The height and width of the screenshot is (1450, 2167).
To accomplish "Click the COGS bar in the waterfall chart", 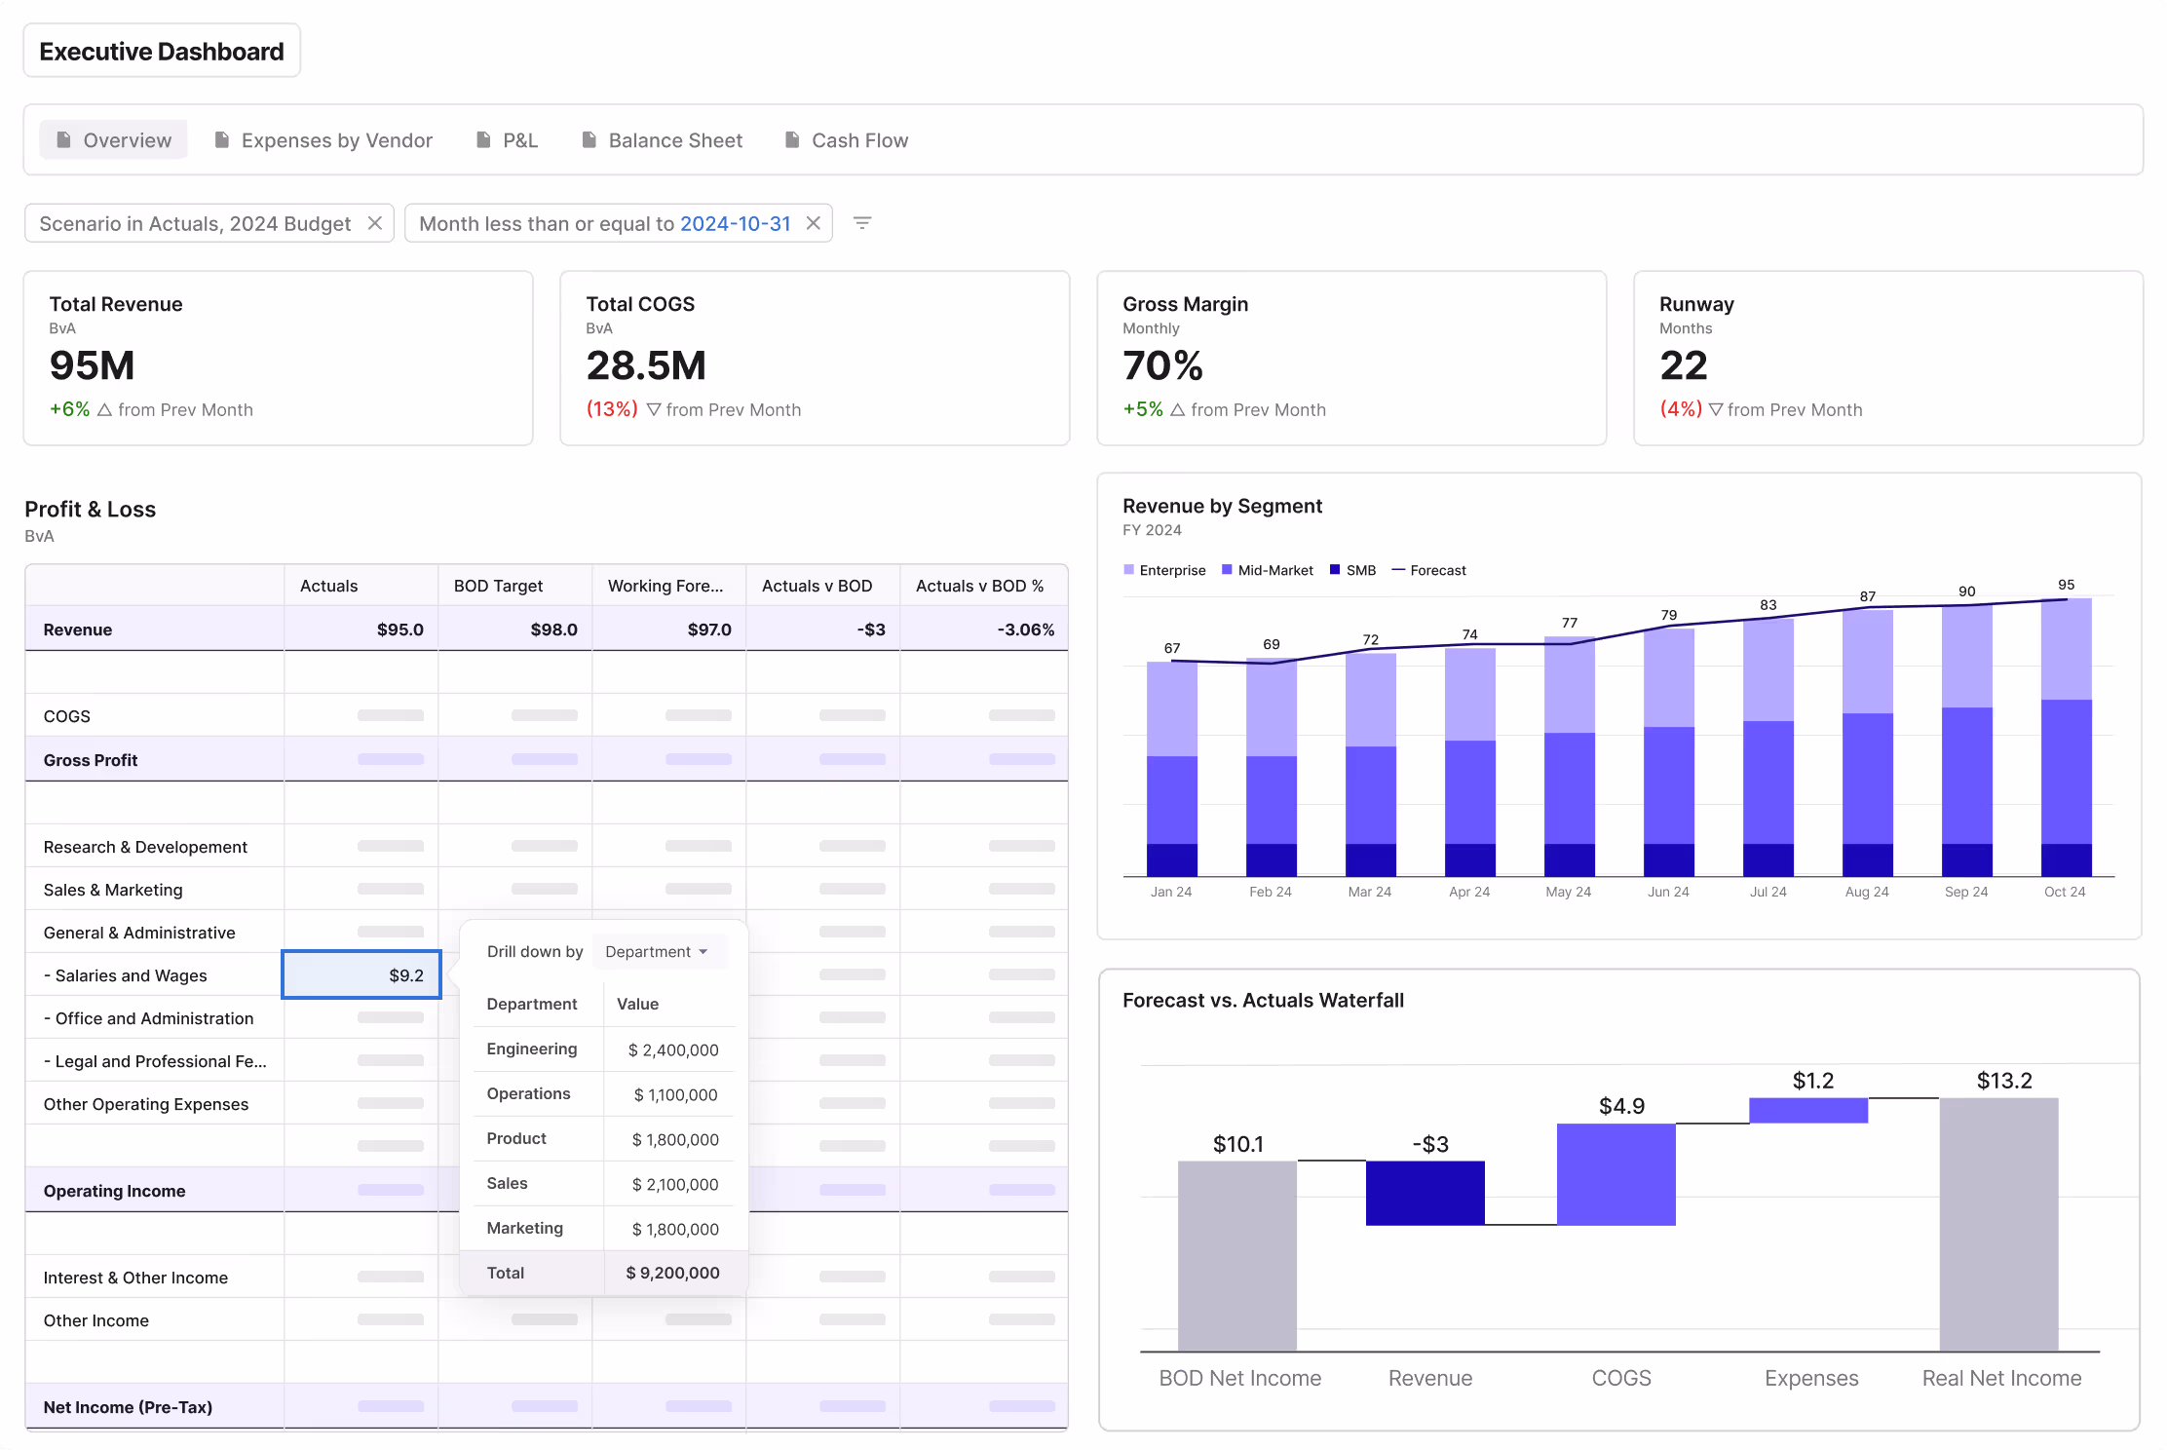I will [x=1616, y=1172].
